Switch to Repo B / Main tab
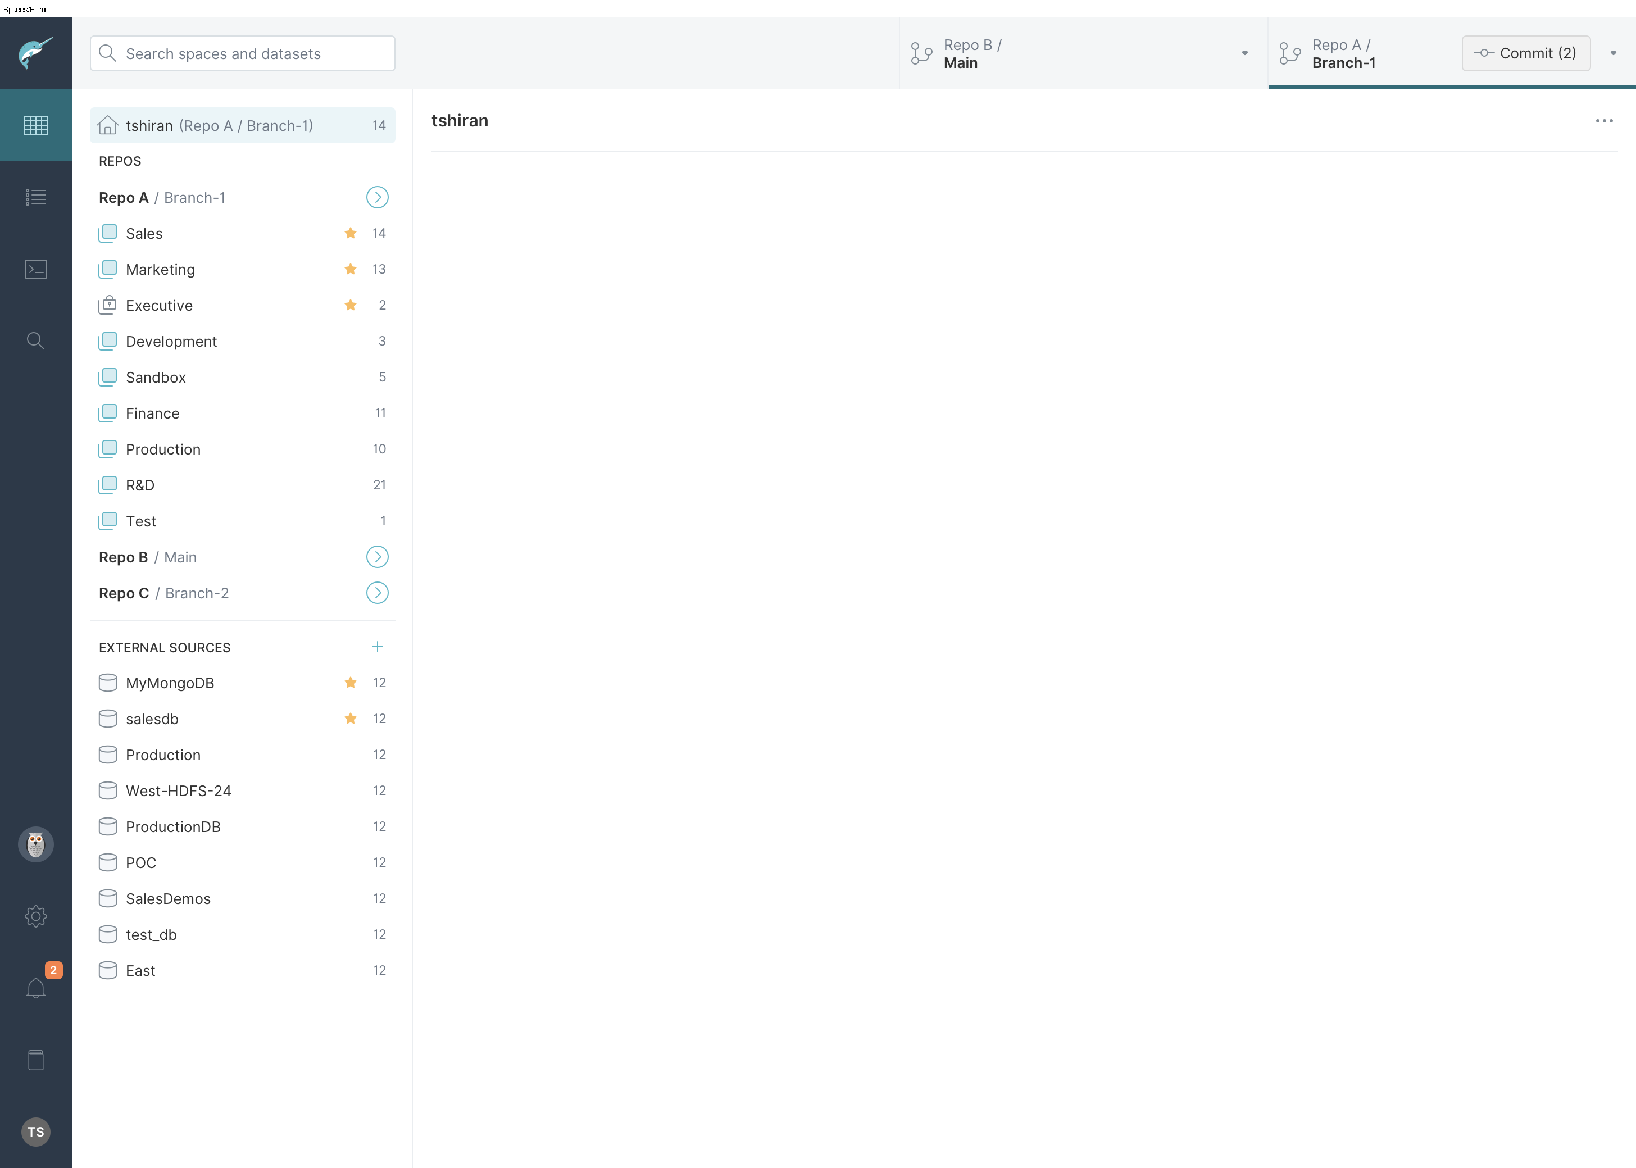The image size is (1636, 1168). click(x=1083, y=53)
